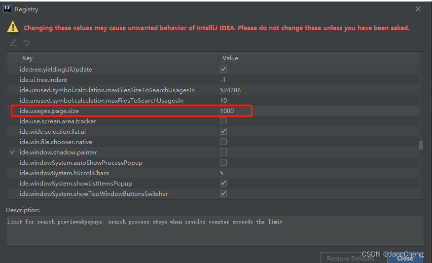The width and height of the screenshot is (432, 263).
Task: Select ide.unused.symbol.calculation.maxFilesSizeToSearchUsagesIn key
Action: (107, 90)
